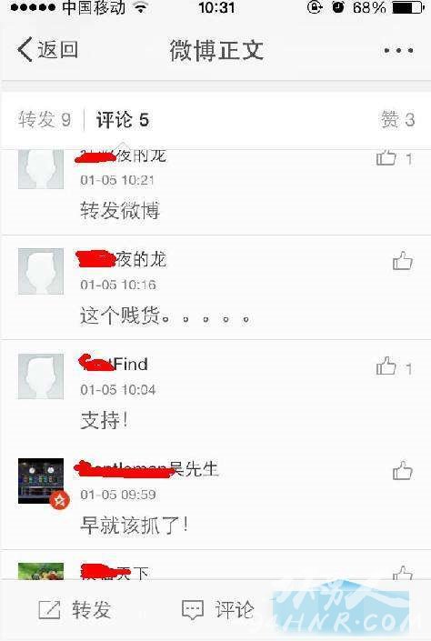431x641 pixels.
Task: Tap the bottom 转发 repost icon
Action: 49,609
